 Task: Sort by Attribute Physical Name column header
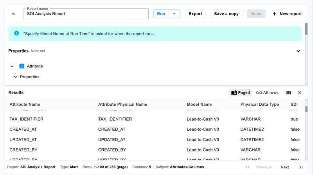[x=122, y=104]
